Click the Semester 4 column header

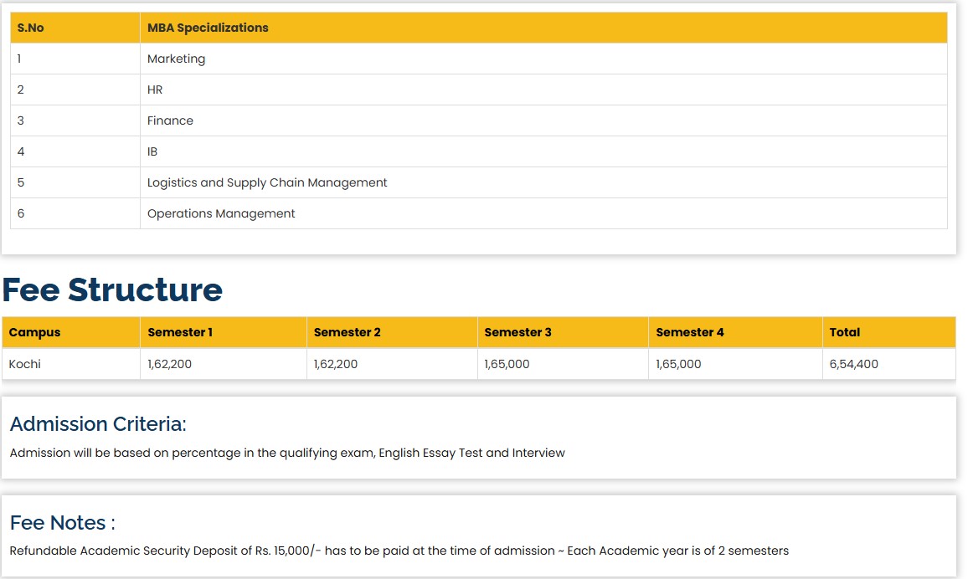690,332
